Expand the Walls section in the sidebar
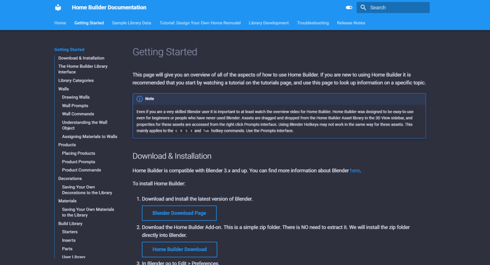 [64, 89]
